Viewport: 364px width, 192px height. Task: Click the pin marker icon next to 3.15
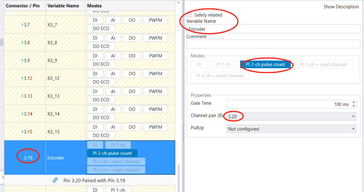click(22, 132)
